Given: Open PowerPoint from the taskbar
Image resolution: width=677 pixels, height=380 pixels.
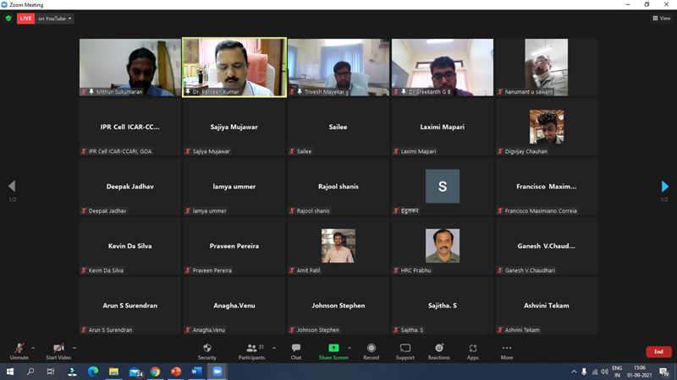Looking at the screenshot, I should click(176, 372).
